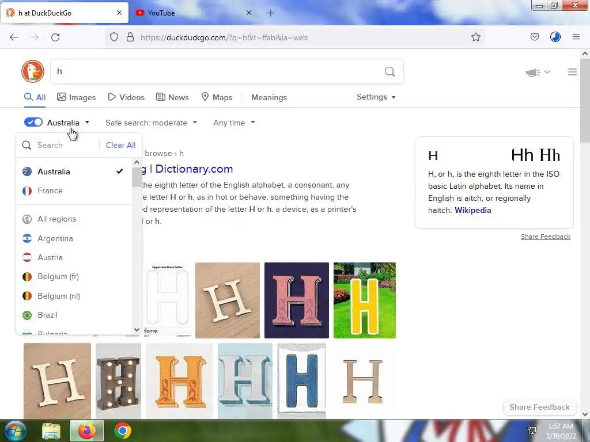Click the magnifier search button in the query box
The width and height of the screenshot is (590, 442).
390,71
